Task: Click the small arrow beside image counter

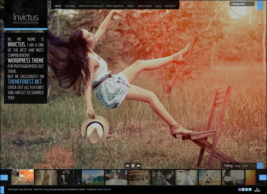Action: (253, 165)
